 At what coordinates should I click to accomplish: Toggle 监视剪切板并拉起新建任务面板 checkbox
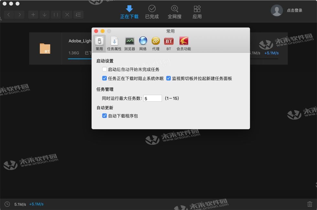point(169,78)
